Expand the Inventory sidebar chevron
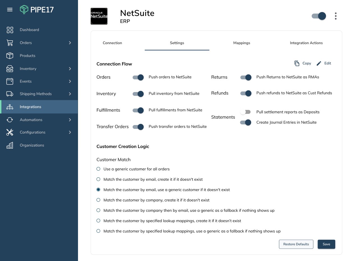349x261 pixels. 70,69
